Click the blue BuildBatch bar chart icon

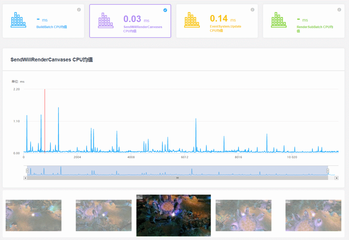click(x=18, y=20)
